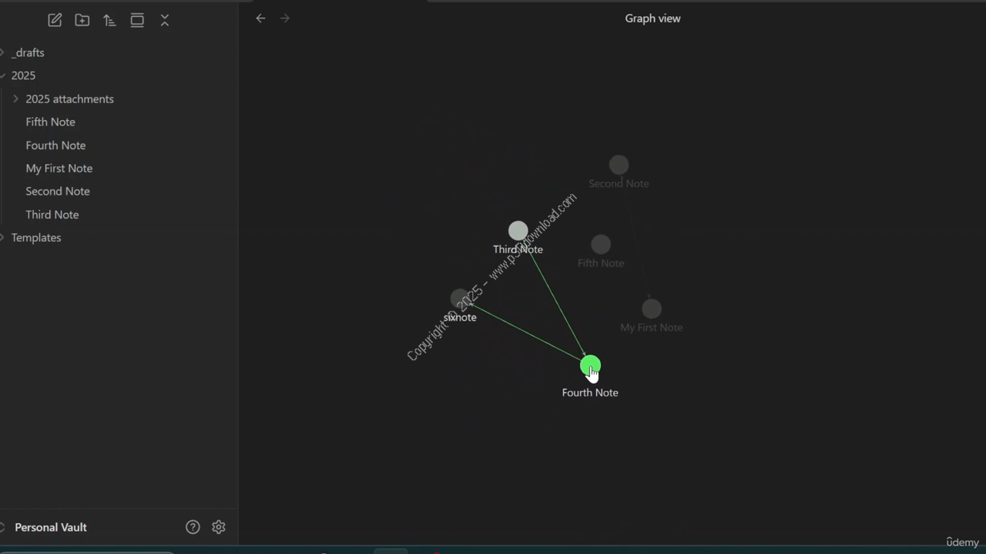Open the Fifth Note file

click(x=50, y=122)
